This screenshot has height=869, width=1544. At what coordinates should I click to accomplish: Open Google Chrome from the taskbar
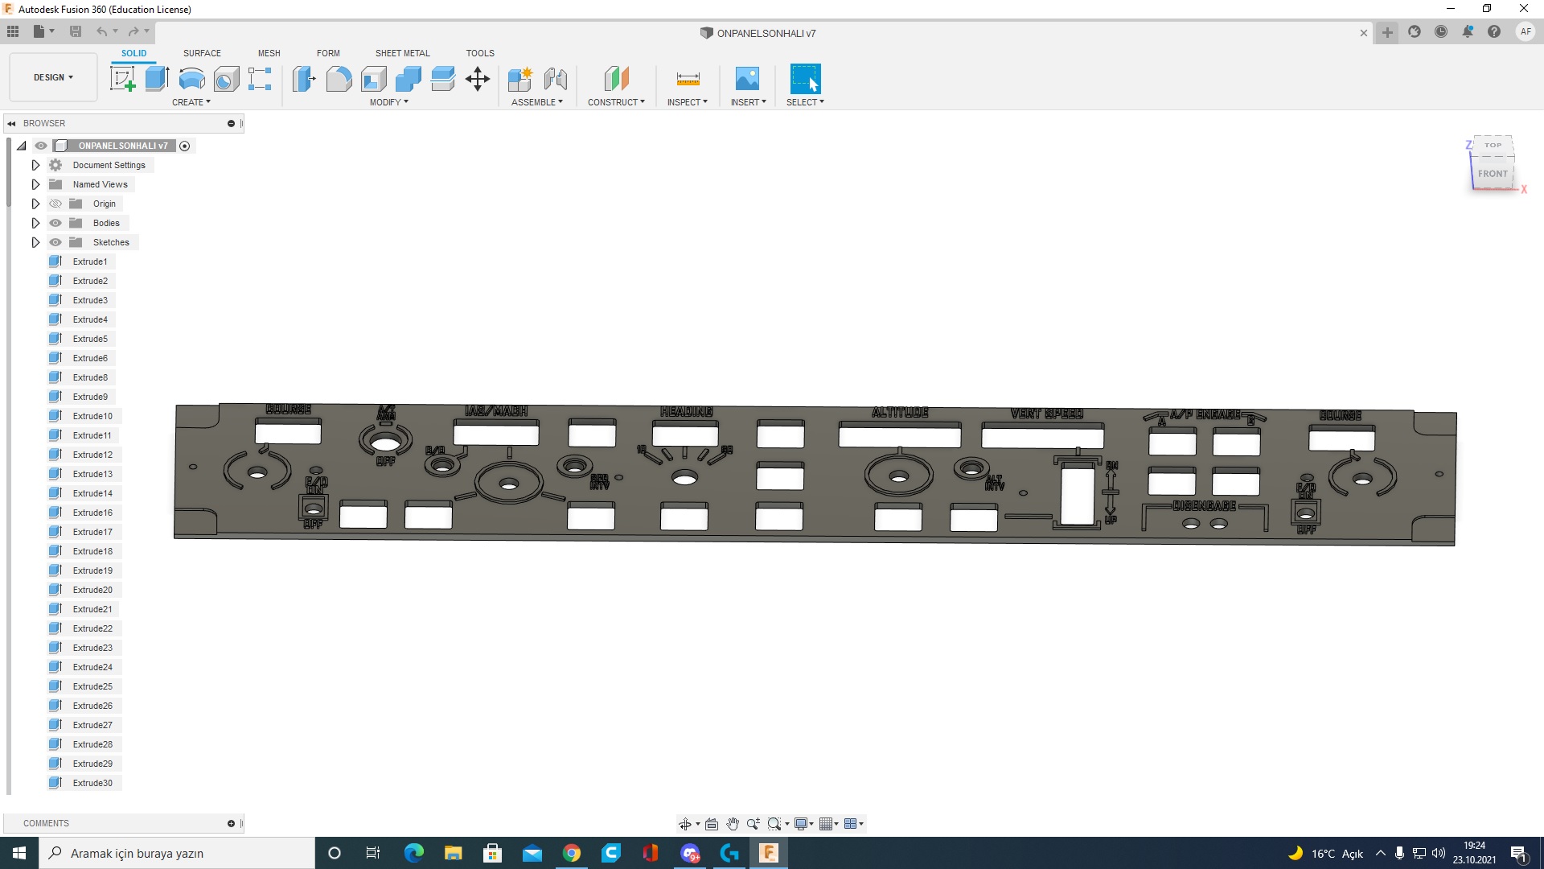click(572, 852)
